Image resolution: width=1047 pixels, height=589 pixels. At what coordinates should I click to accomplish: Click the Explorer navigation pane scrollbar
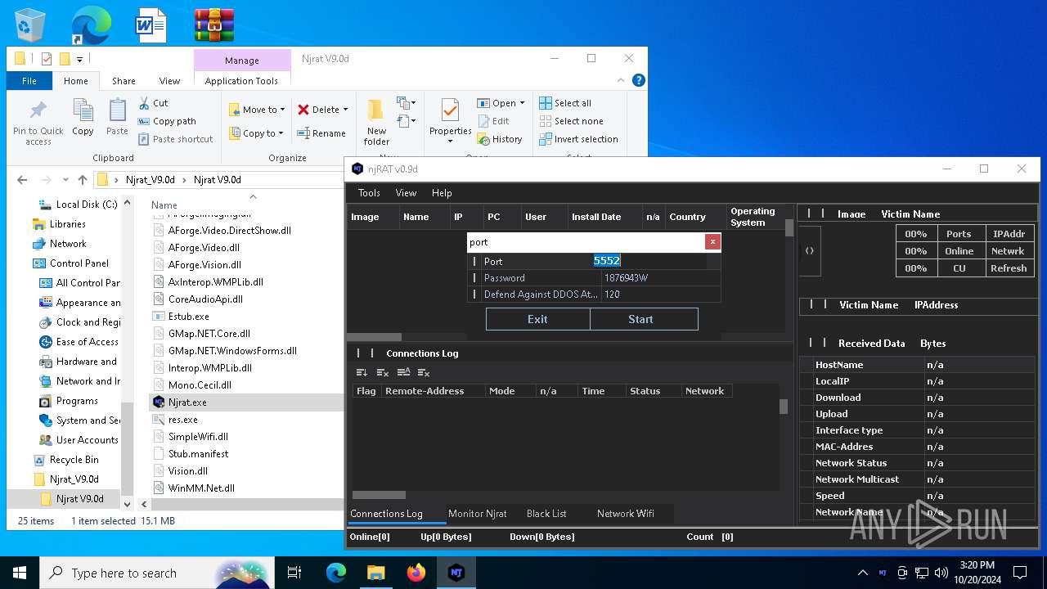127,449
